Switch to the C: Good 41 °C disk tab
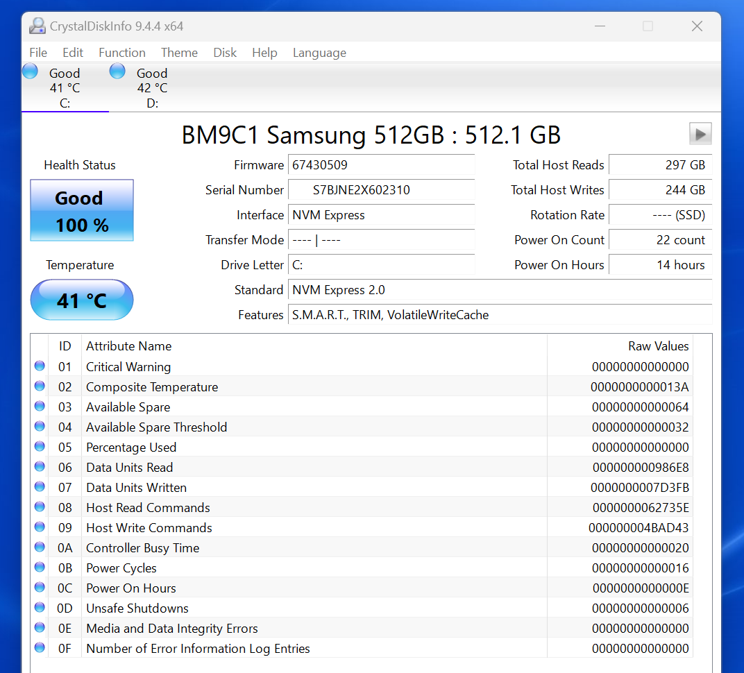This screenshot has width=744, height=673. (65, 87)
